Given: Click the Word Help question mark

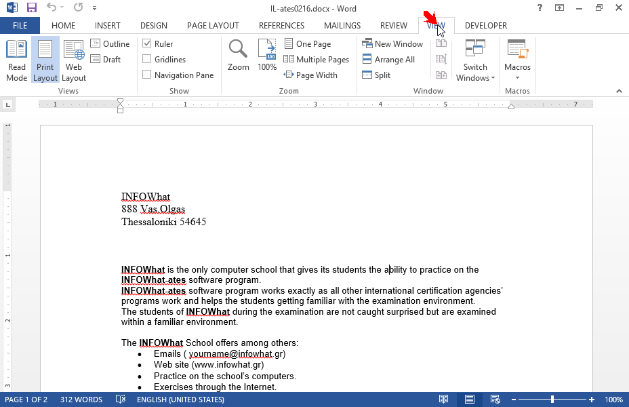Looking at the screenshot, I should [540, 7].
